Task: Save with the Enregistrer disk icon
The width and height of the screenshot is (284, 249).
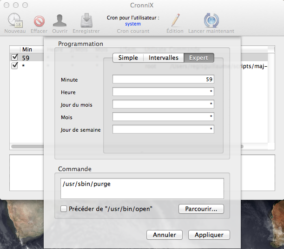Action: (x=86, y=20)
